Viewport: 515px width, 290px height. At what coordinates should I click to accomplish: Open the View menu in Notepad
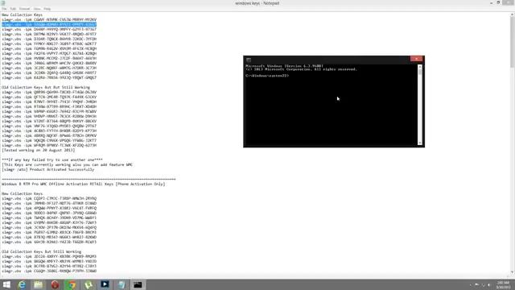(37, 9)
